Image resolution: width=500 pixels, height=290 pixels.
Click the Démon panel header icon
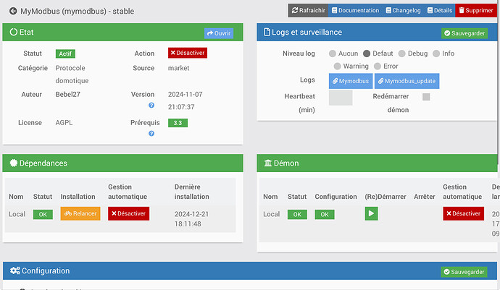268,163
